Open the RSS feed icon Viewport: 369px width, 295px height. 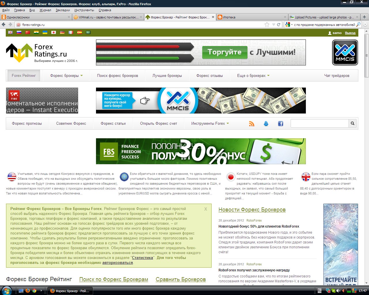pos(252,124)
